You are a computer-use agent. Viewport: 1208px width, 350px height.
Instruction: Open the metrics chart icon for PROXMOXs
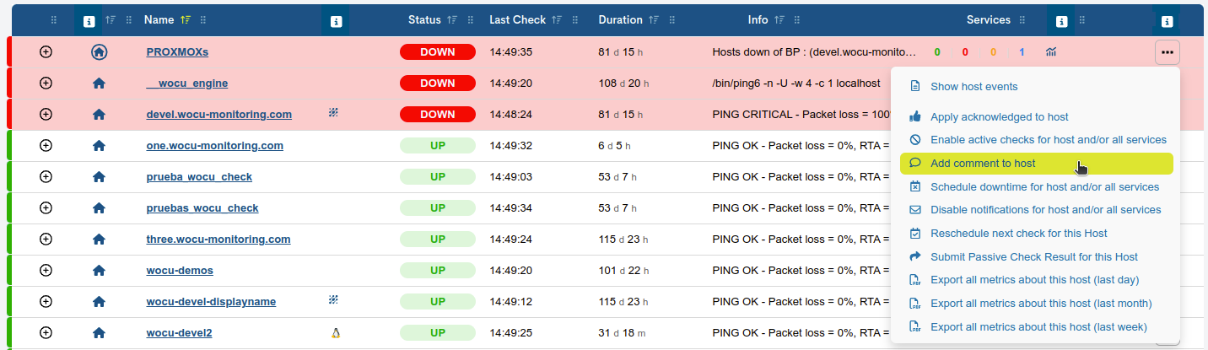(x=1050, y=51)
